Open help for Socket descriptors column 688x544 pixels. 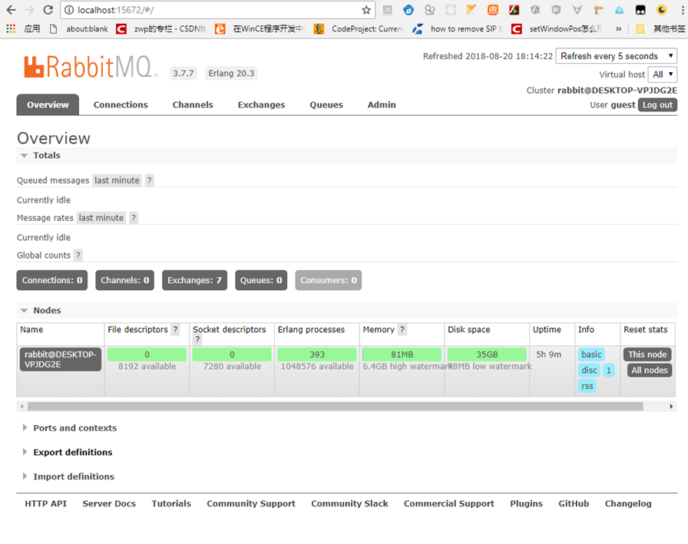pyautogui.click(x=197, y=340)
